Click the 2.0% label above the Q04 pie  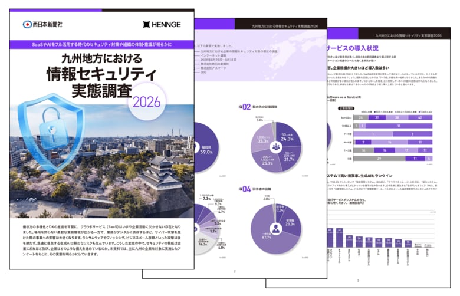(x=266, y=199)
